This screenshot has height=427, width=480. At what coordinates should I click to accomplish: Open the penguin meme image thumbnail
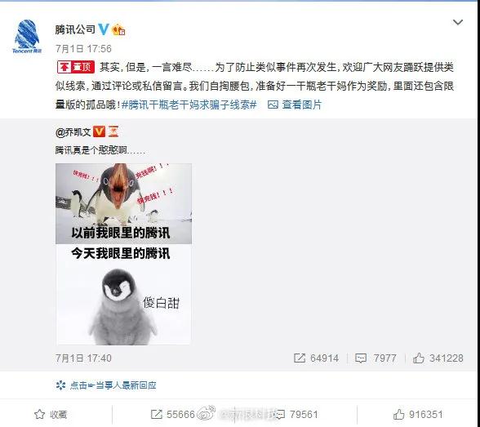coord(124,254)
